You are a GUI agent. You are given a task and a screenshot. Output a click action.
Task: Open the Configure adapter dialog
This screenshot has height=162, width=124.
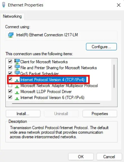(x=101, y=47)
